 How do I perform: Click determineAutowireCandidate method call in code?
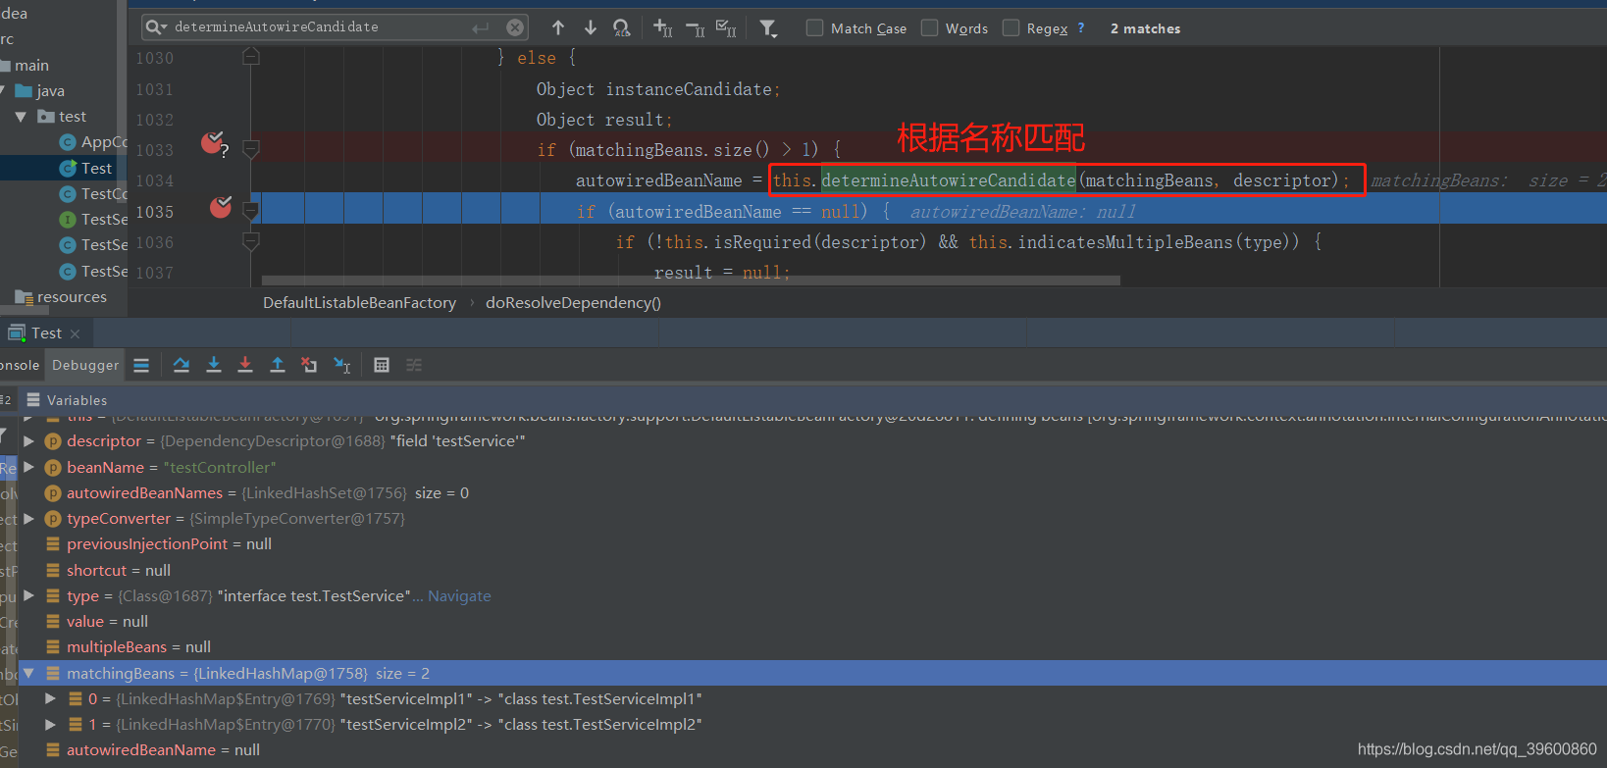coord(948,180)
